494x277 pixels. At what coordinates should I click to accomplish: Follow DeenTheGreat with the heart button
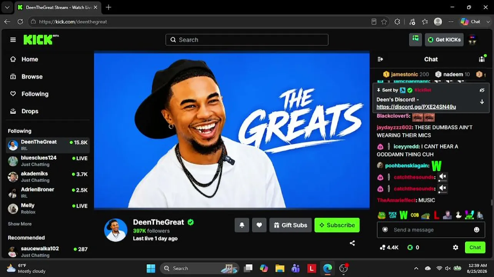pos(259,225)
